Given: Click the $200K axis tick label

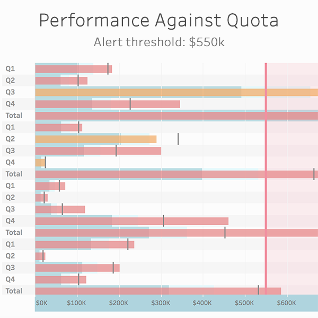Looking at the screenshot, I should tap(119, 303).
